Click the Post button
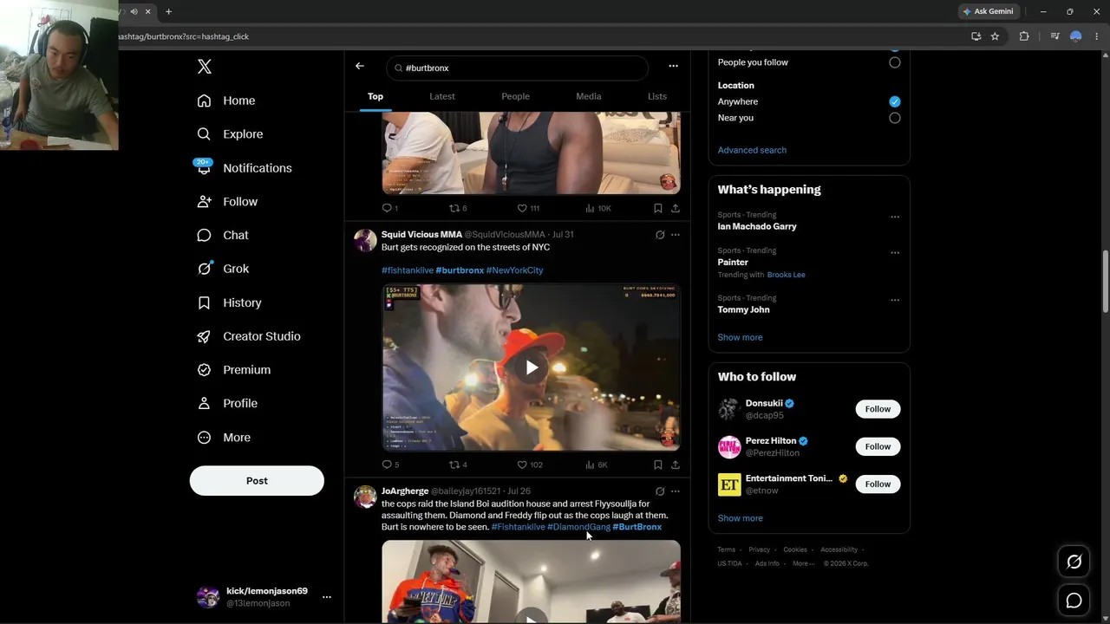1110x624 pixels. (x=257, y=481)
